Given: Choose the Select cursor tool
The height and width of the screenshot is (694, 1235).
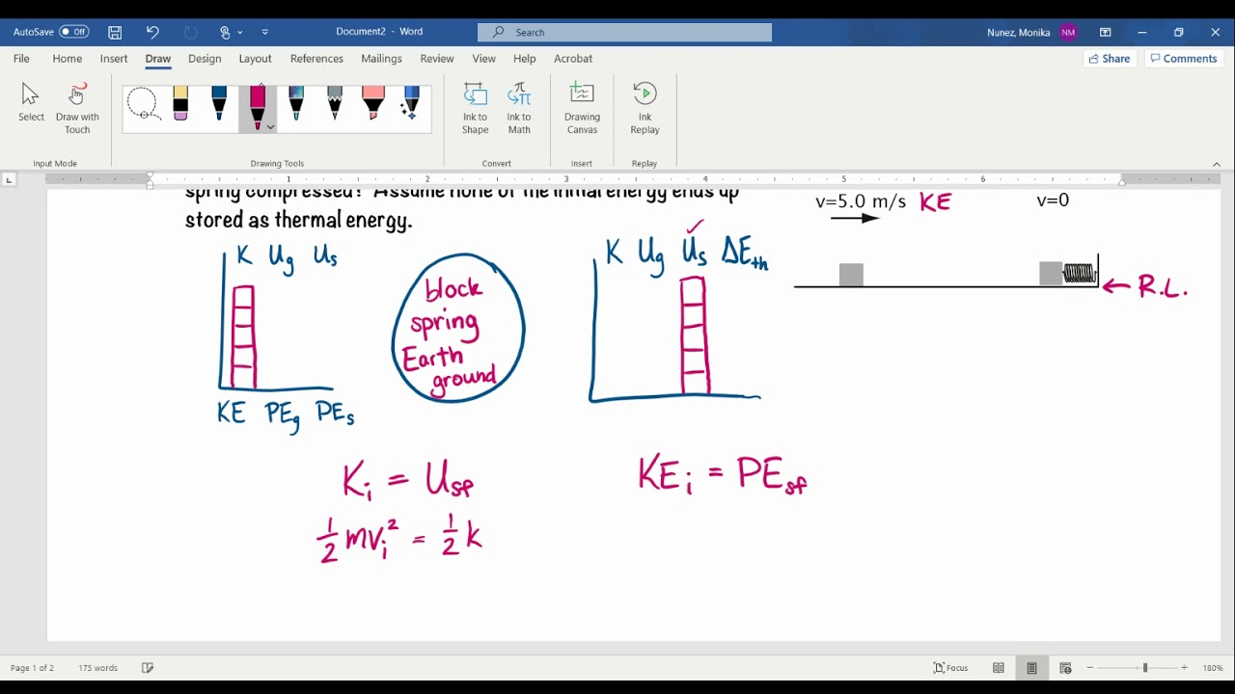Looking at the screenshot, I should coord(31,103).
